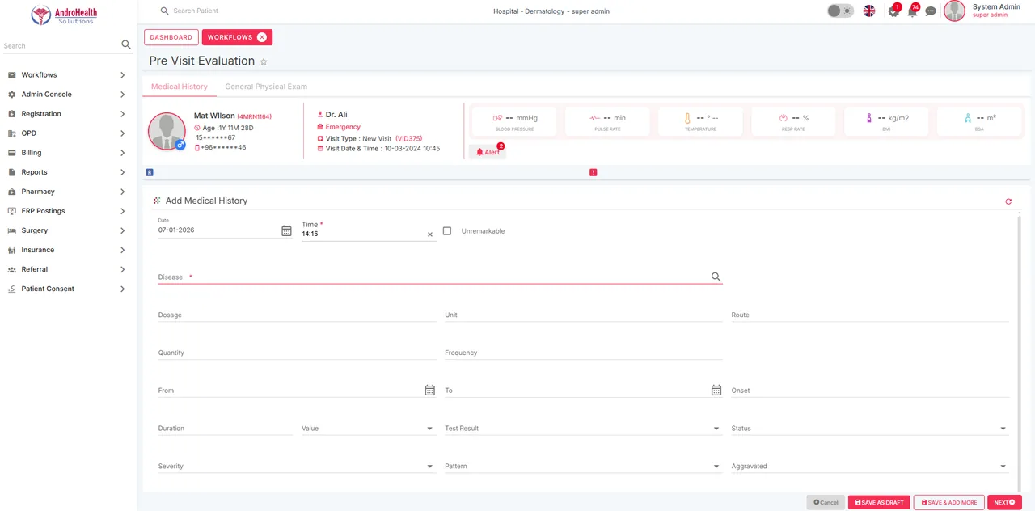Click the magnifier icon in the sidebar search
The width and height of the screenshot is (1035, 511).
click(x=126, y=45)
